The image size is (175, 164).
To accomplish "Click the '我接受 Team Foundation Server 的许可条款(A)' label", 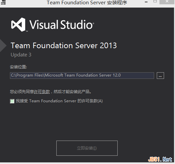I will pos(59,101).
